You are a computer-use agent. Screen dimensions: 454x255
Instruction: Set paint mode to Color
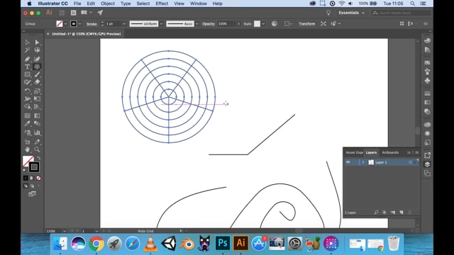(x=26, y=178)
